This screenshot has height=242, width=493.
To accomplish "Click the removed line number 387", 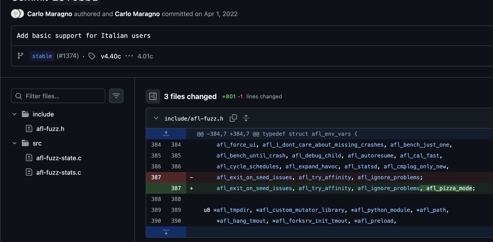I will 156,177.
